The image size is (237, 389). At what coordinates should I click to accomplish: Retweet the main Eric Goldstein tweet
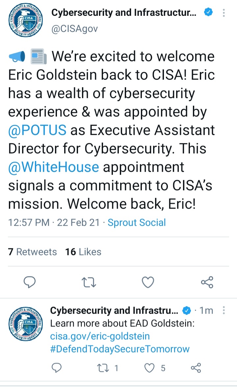pos(89,282)
